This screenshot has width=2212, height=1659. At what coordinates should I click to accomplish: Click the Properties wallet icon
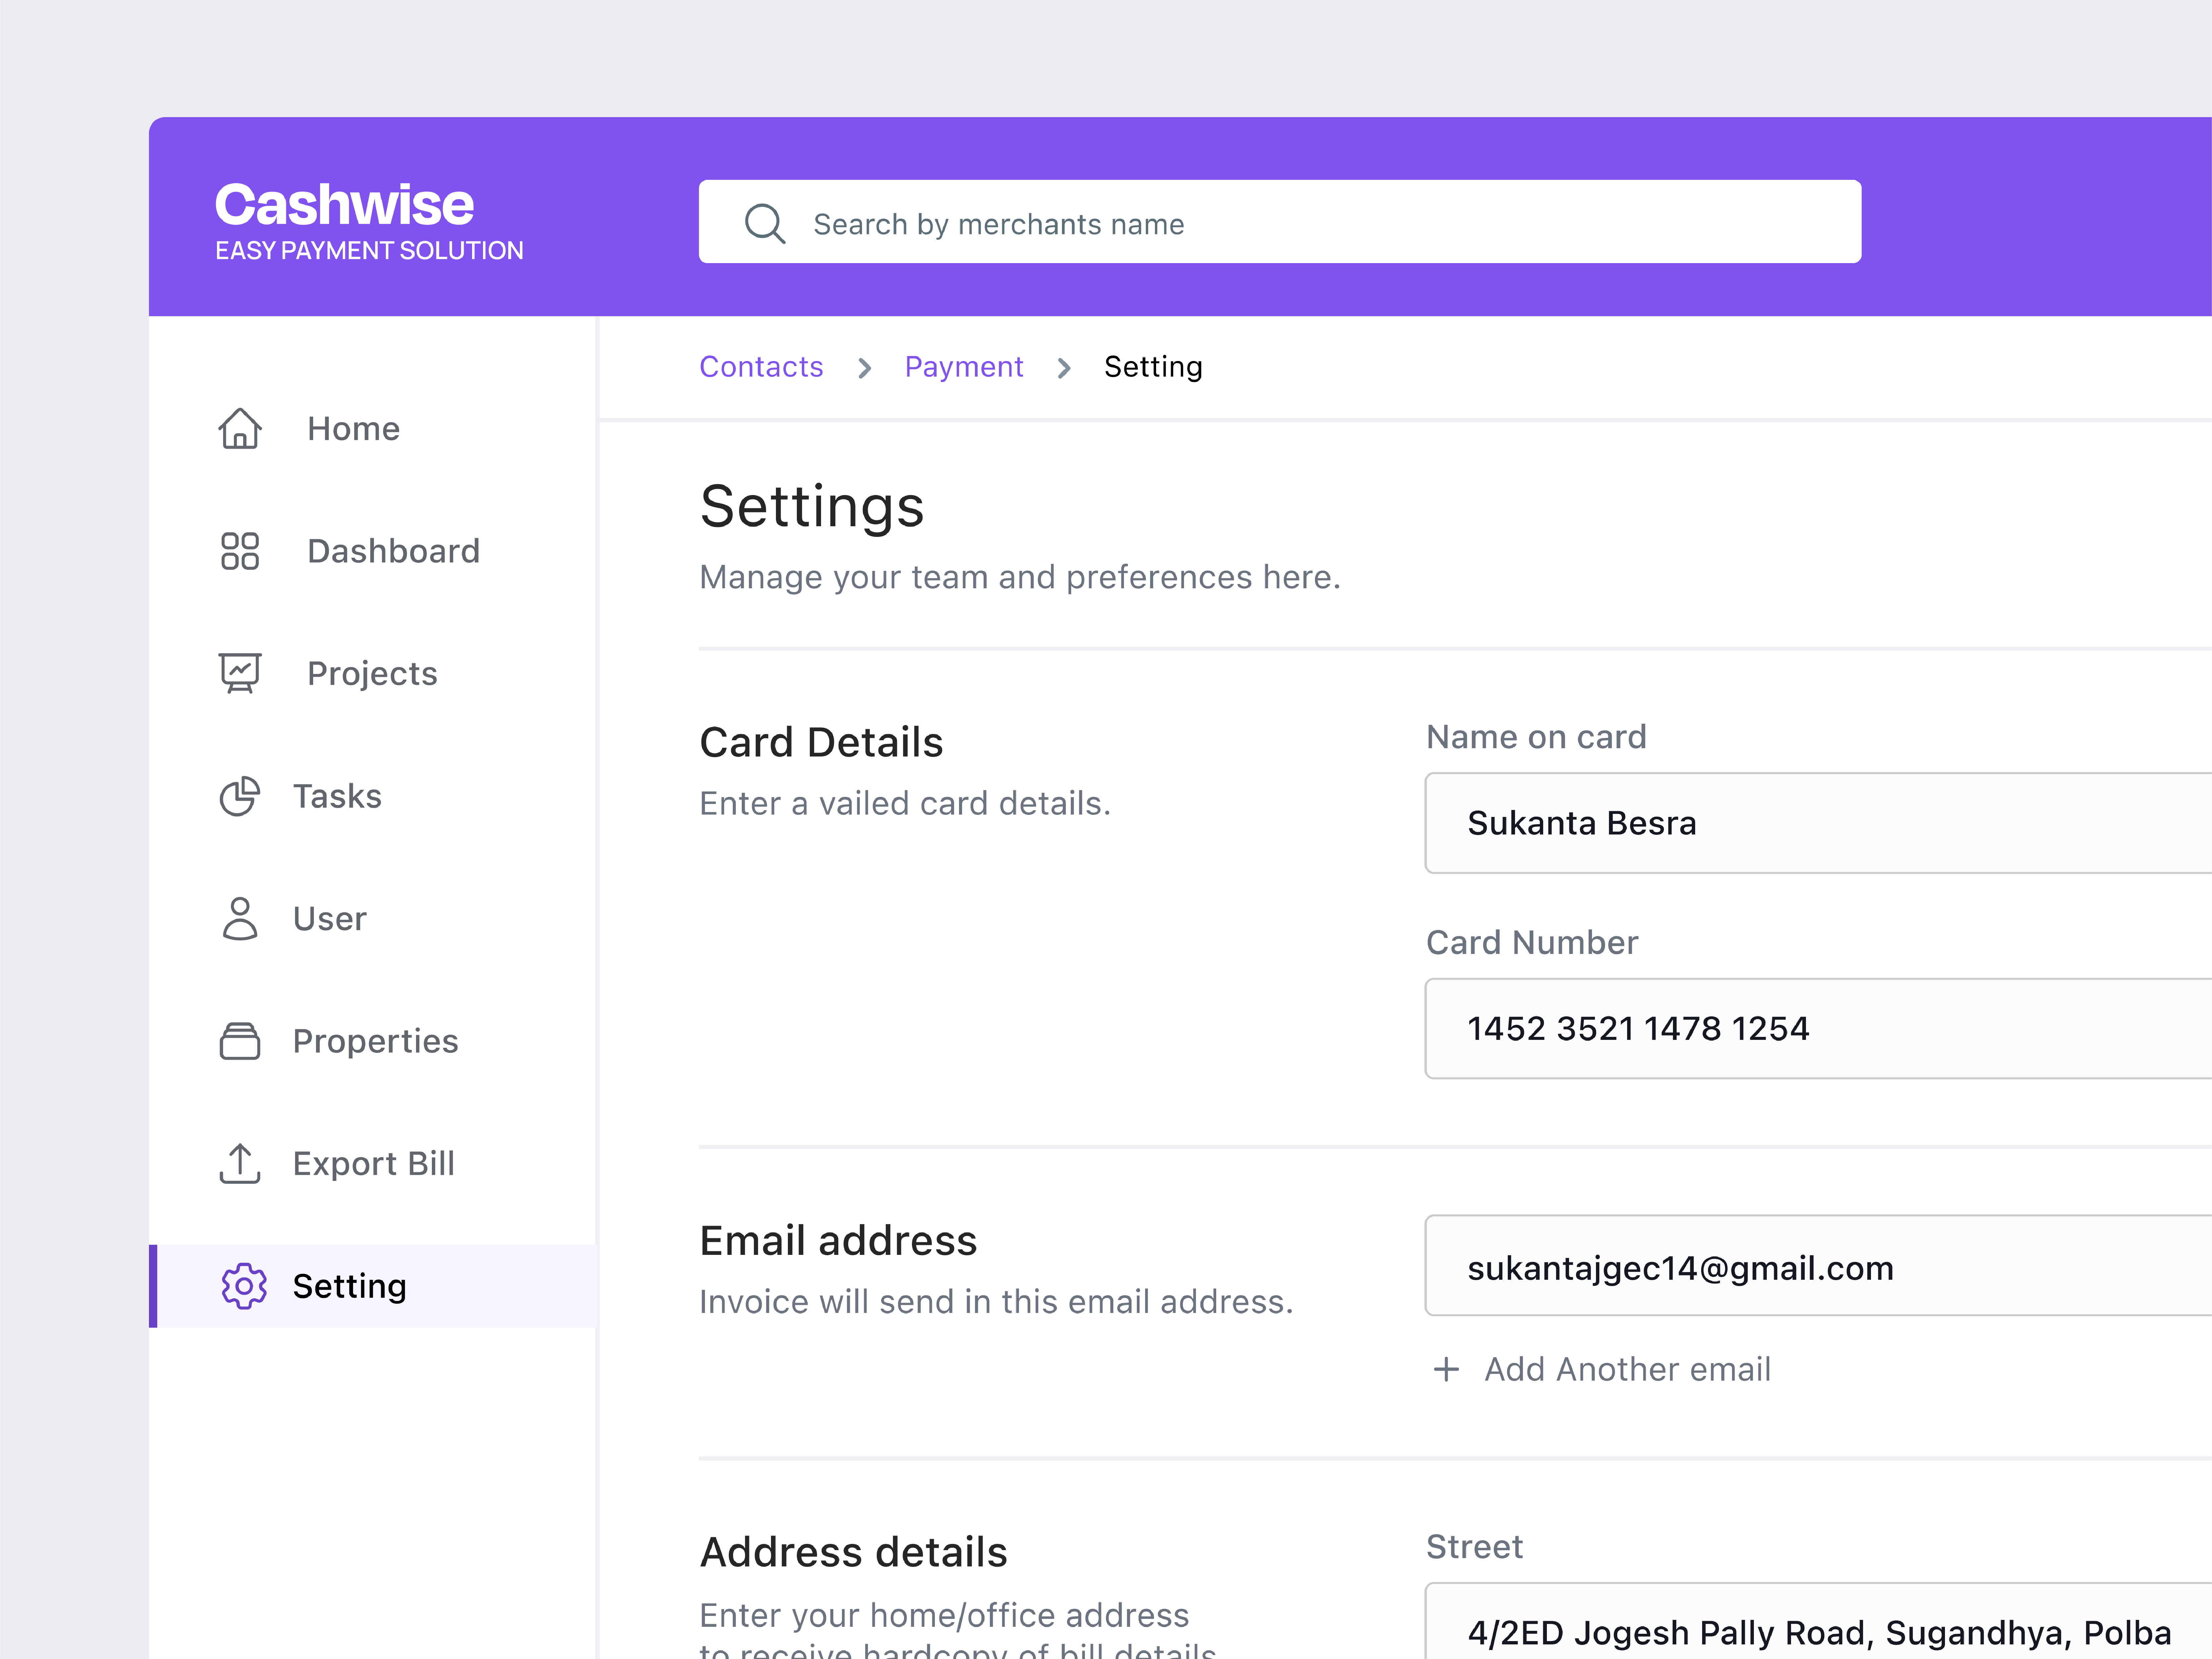(240, 1041)
